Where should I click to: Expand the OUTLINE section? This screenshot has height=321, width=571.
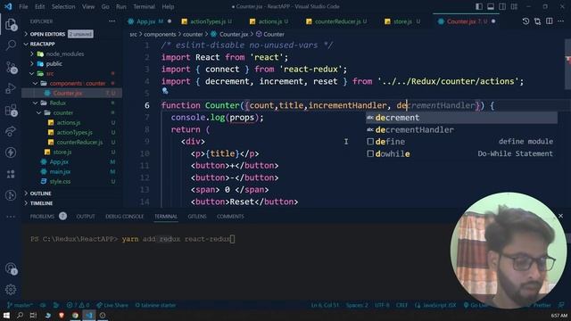tap(40, 193)
